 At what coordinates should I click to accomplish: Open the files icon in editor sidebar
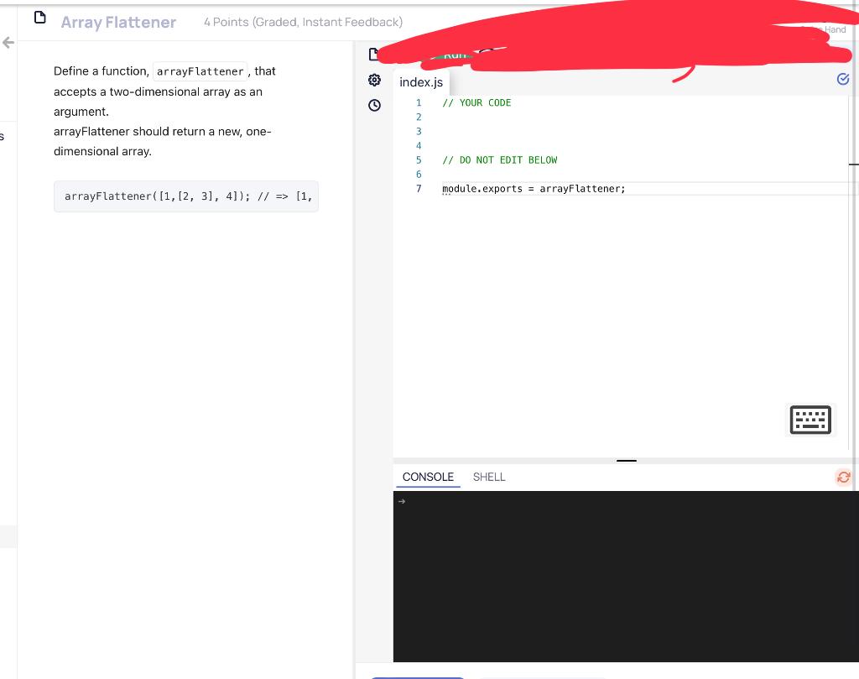(x=373, y=55)
